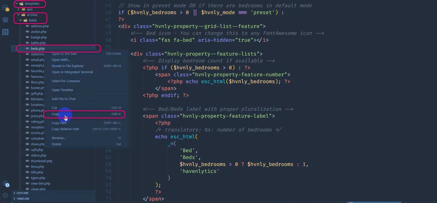Open the Extensions view with warning badge
Screen dimensions: 437x203
point(5,8)
